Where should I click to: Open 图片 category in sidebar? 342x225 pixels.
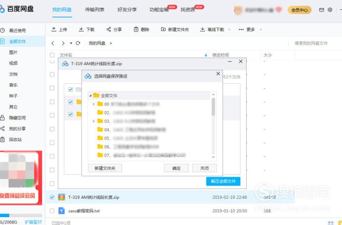tap(13, 52)
